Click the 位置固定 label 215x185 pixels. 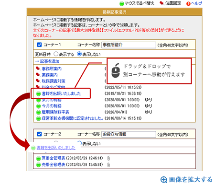point(173,3)
